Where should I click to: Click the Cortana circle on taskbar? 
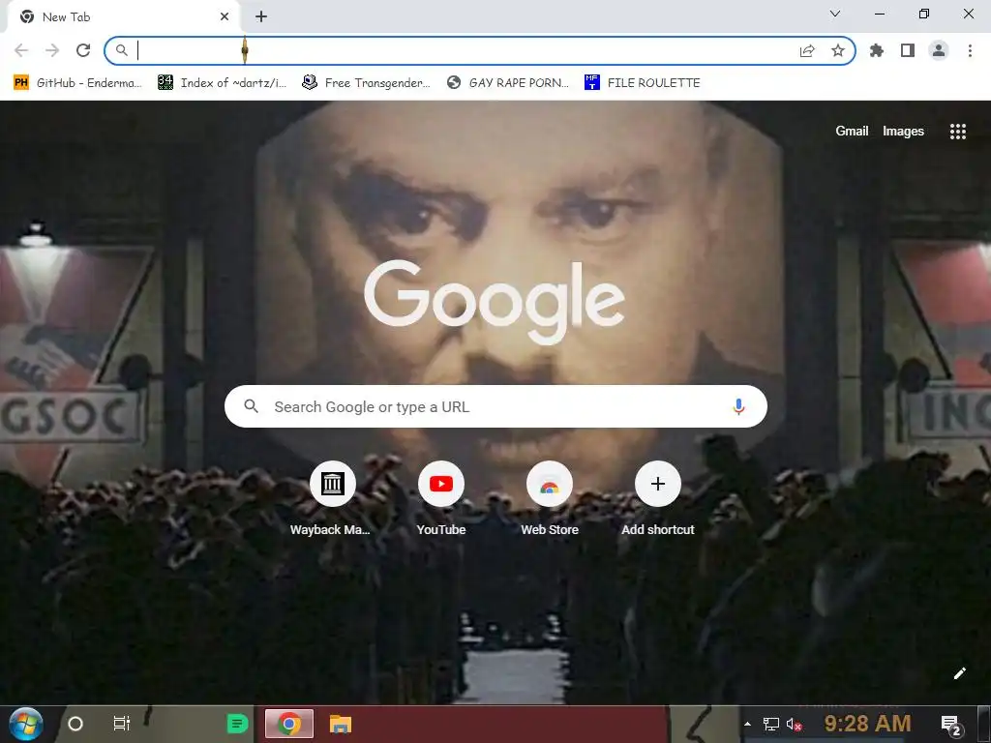(x=75, y=724)
